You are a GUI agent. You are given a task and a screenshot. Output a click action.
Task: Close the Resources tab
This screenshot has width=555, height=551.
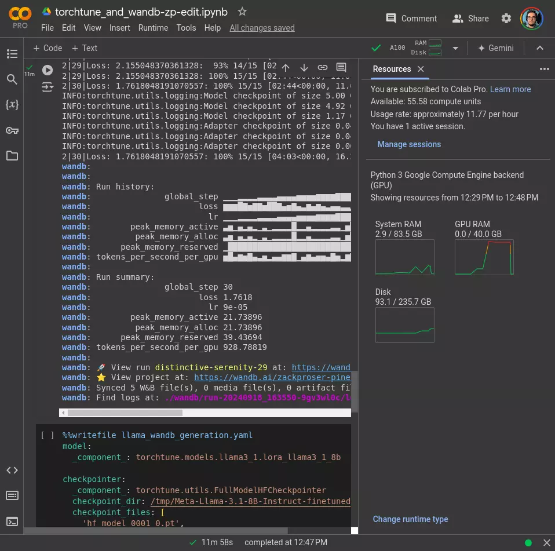[421, 69]
